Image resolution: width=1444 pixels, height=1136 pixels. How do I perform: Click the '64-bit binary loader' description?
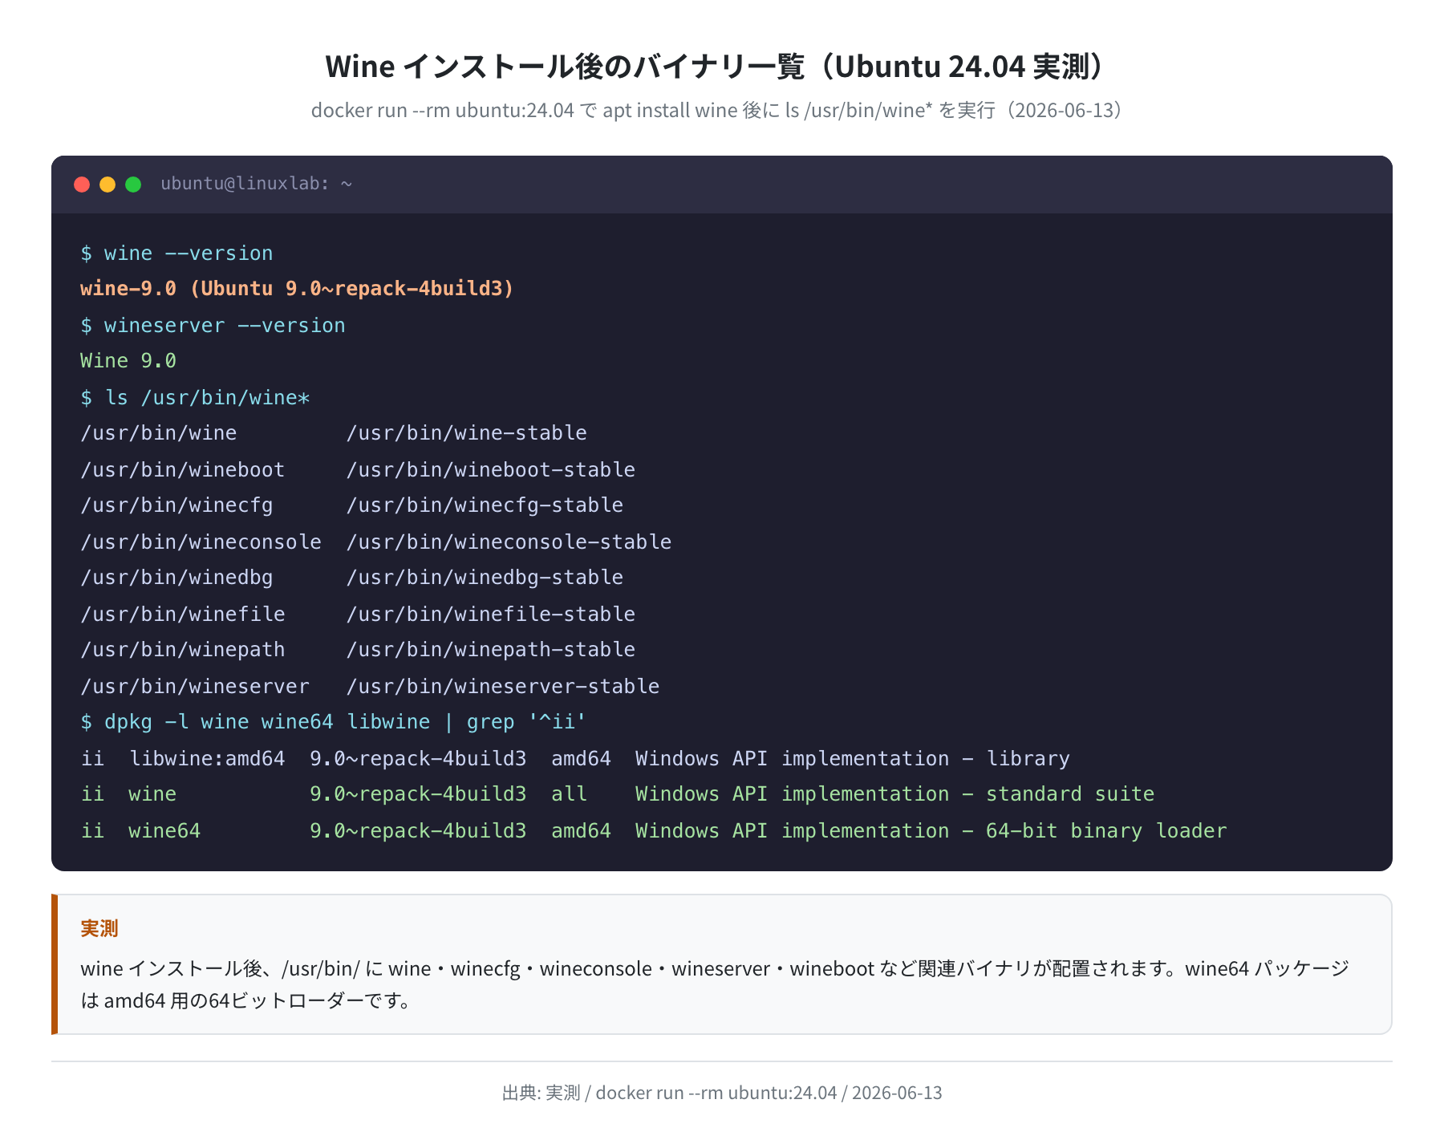[x=1106, y=831]
